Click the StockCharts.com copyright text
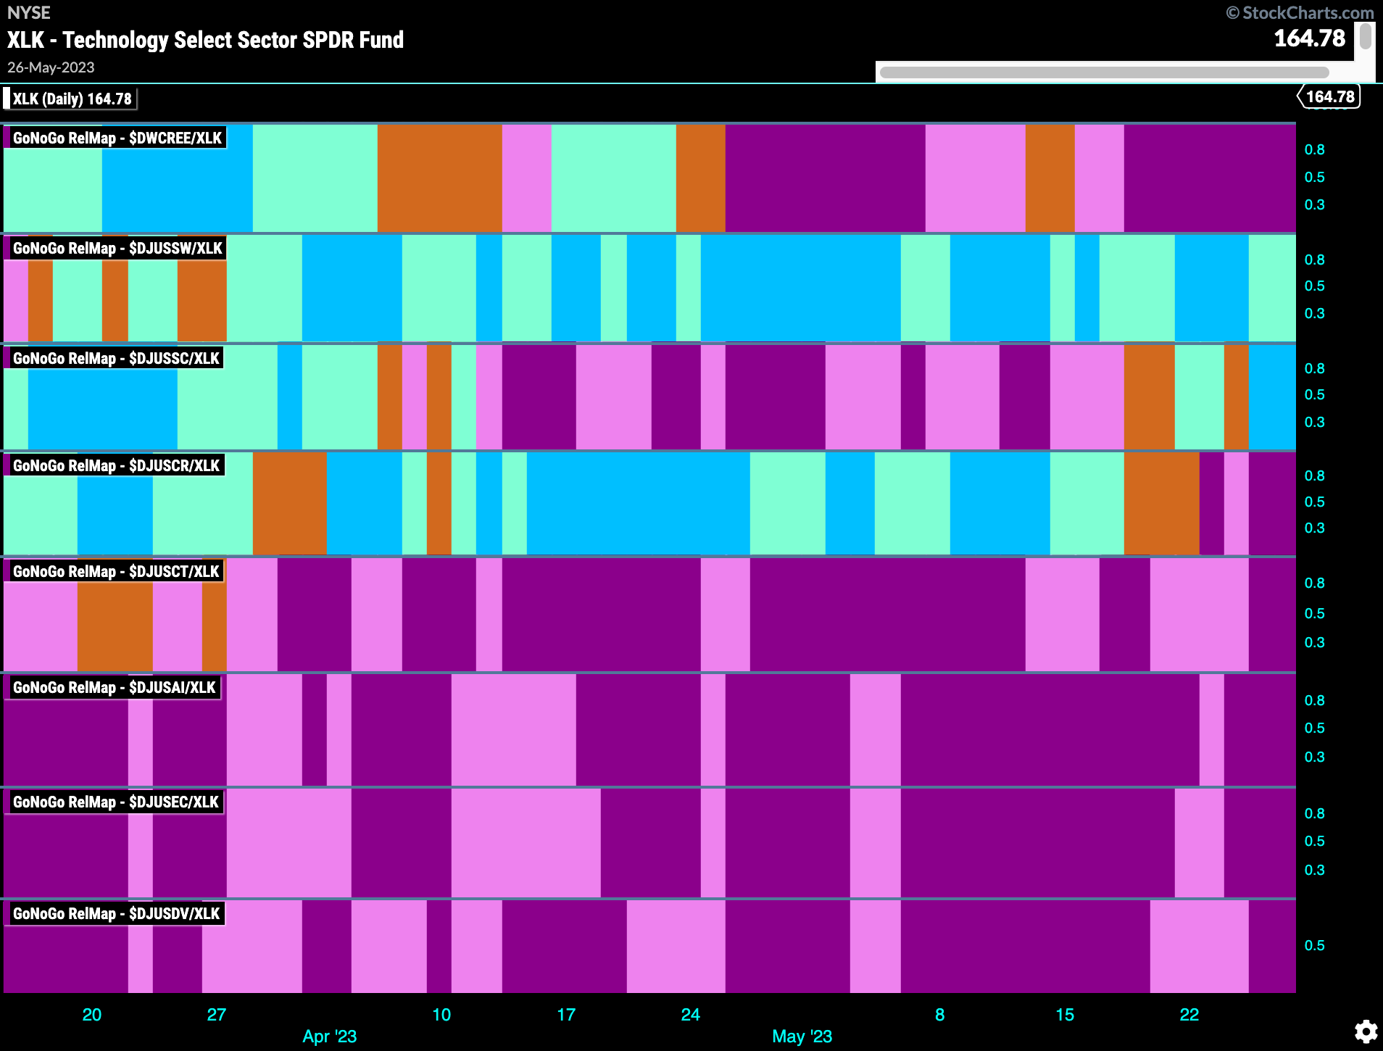 [x=1300, y=12]
